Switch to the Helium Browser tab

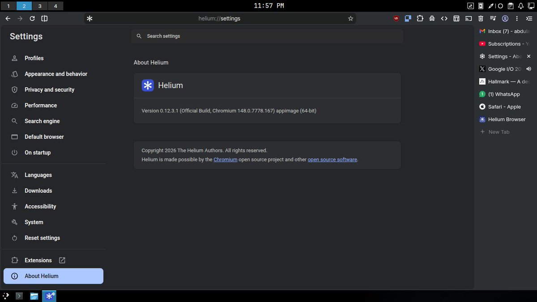pyautogui.click(x=505, y=119)
